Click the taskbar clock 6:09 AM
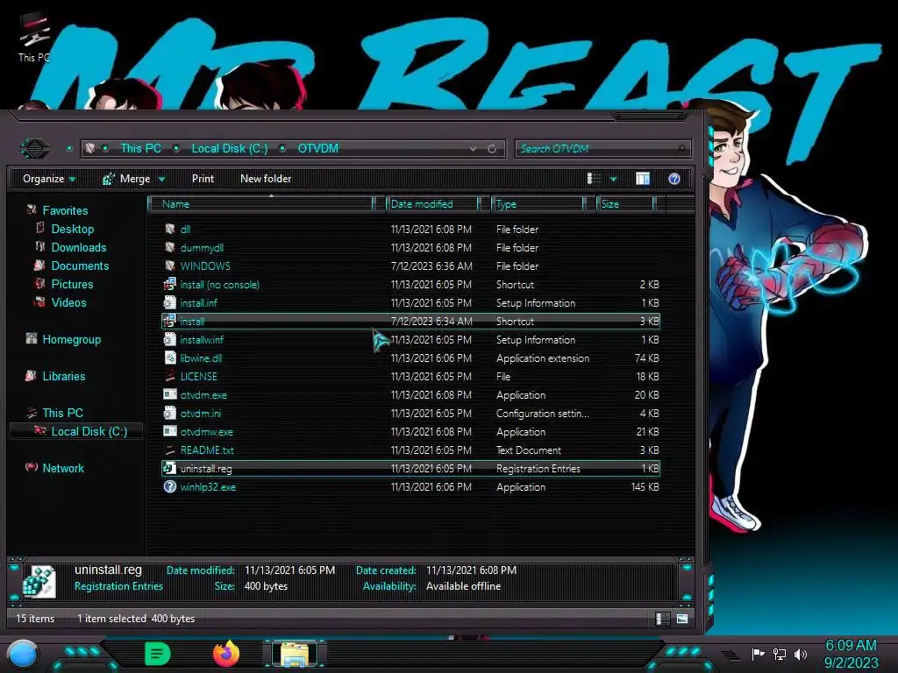This screenshot has height=673, width=898. 851,645
